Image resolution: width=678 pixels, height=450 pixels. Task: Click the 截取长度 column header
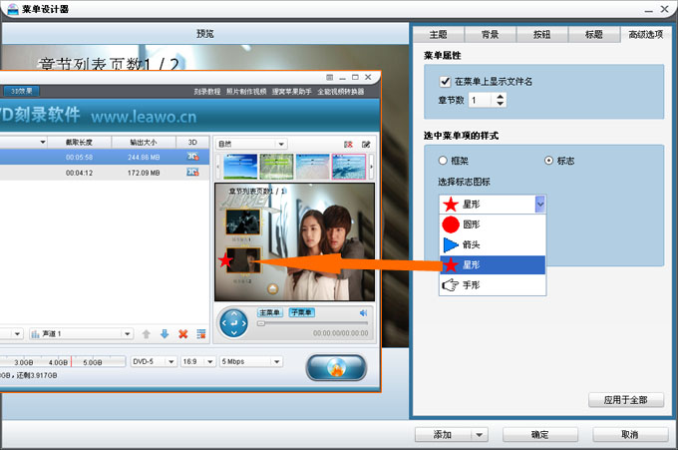tap(79, 142)
